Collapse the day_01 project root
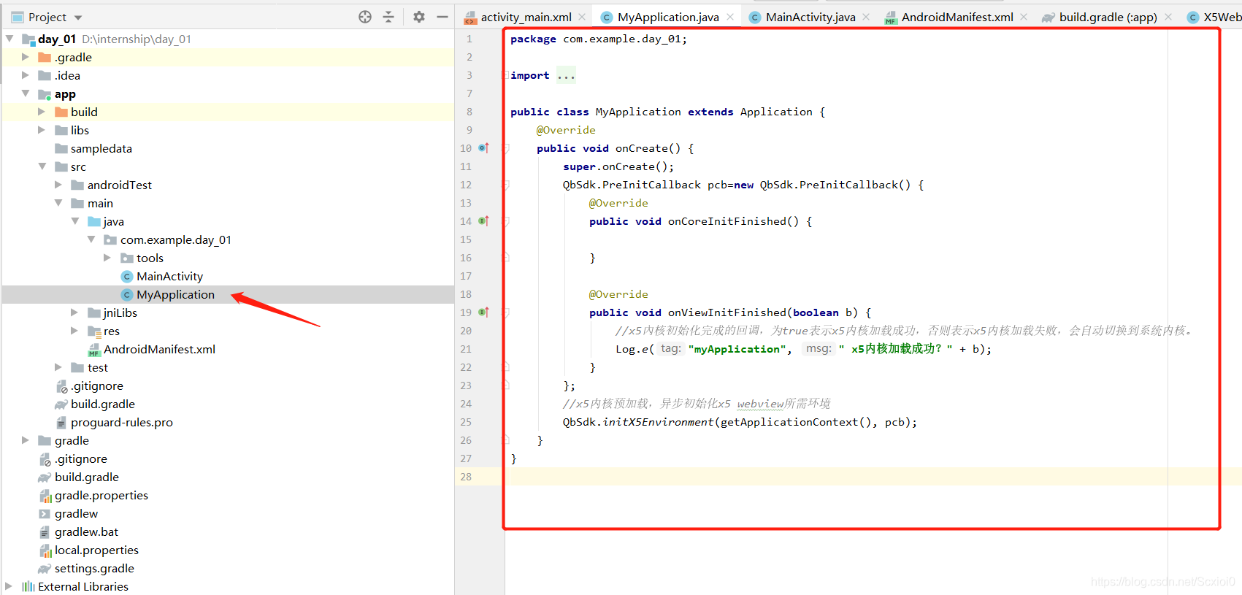This screenshot has height=595, width=1242. [9, 39]
